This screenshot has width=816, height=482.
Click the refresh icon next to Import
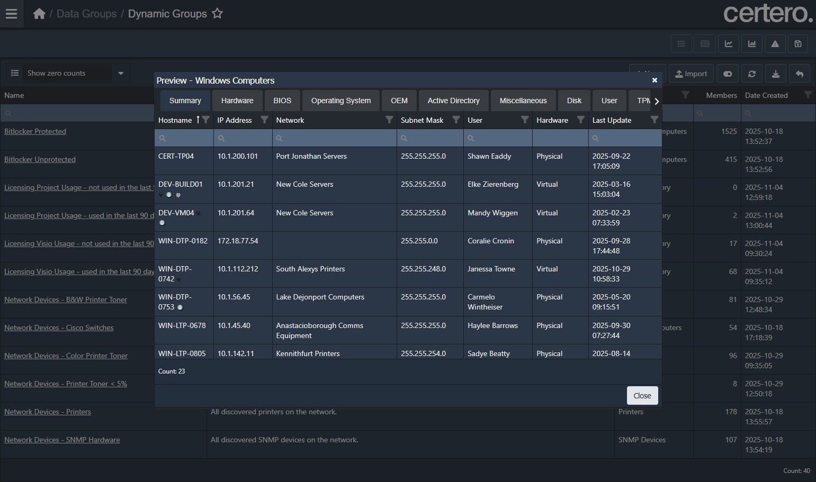[752, 74]
